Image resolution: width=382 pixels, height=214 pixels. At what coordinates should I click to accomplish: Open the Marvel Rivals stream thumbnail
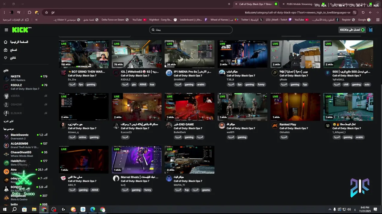(x=137, y=160)
